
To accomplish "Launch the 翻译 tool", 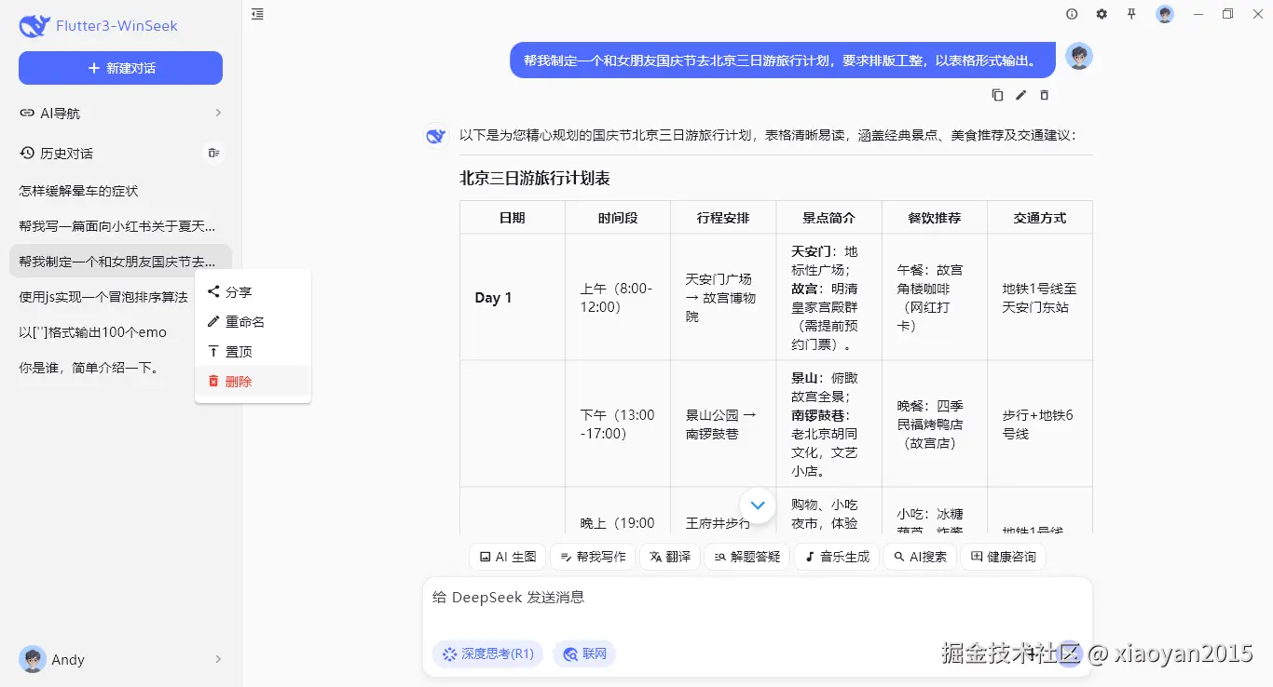I will pos(669,556).
